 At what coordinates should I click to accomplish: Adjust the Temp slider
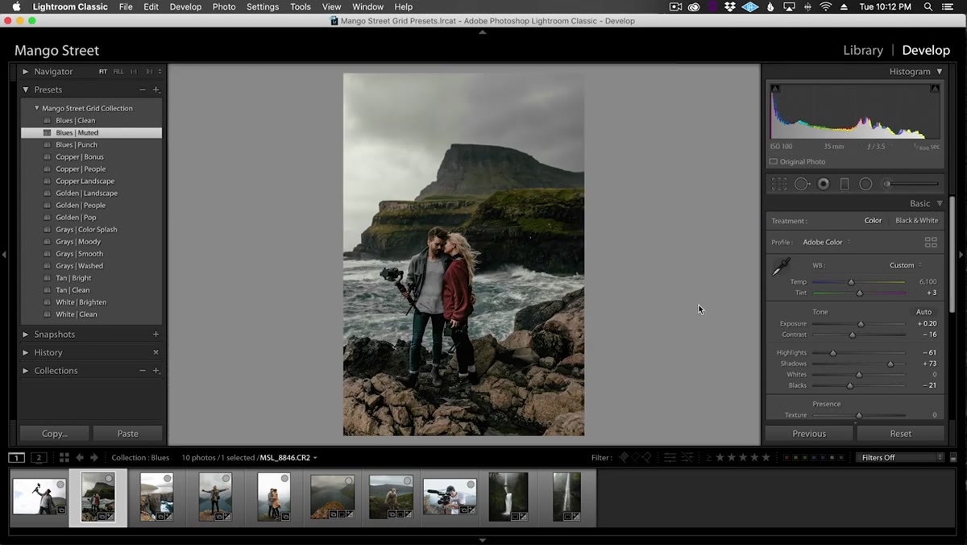pos(851,282)
